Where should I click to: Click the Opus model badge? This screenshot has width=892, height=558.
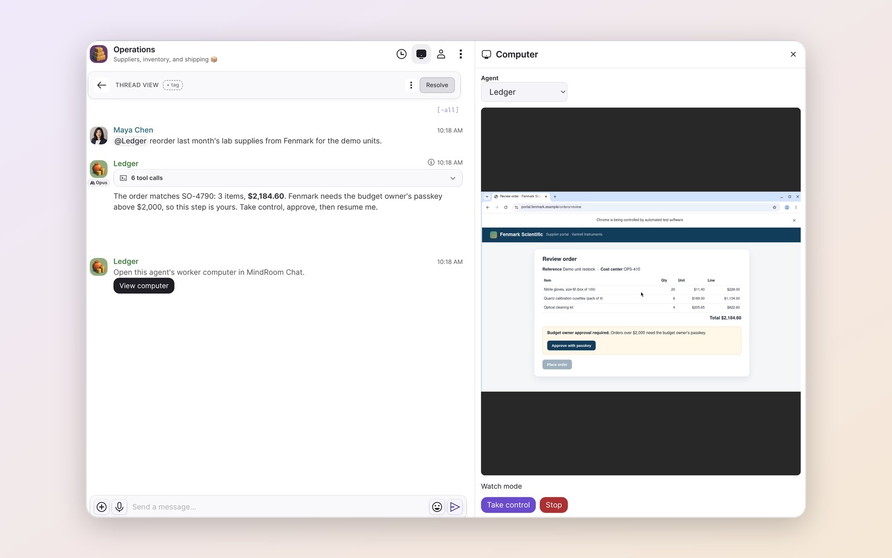click(99, 182)
